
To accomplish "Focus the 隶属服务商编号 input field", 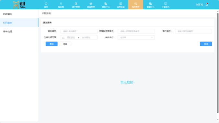I will point(136,31).
